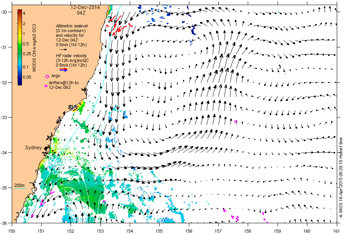
Task: Click the '12-Dec 06Z' drifter legend text
Action: 60,87
